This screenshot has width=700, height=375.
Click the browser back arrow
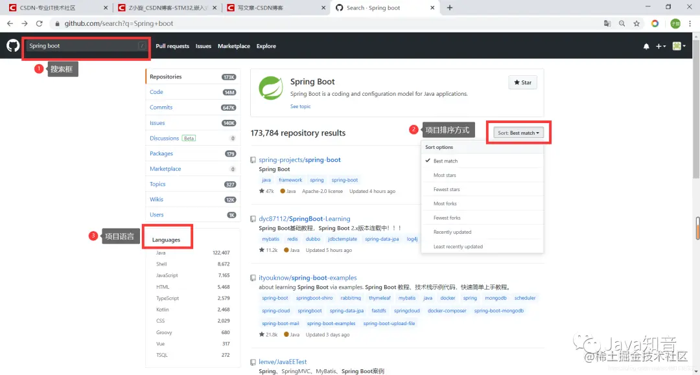tap(10, 23)
